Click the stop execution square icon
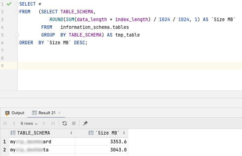 pyautogui.click(x=74, y=123)
